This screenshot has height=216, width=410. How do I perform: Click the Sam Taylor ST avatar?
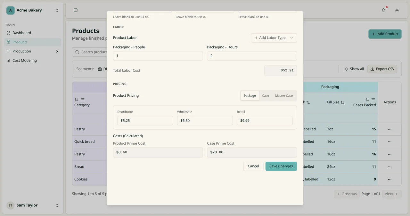pos(11,205)
